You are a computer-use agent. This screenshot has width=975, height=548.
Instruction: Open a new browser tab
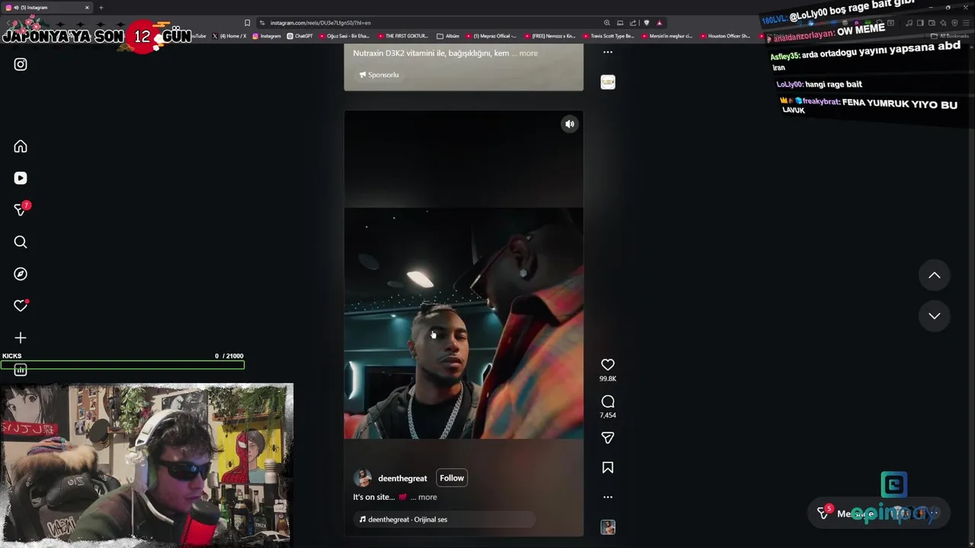[x=101, y=8]
